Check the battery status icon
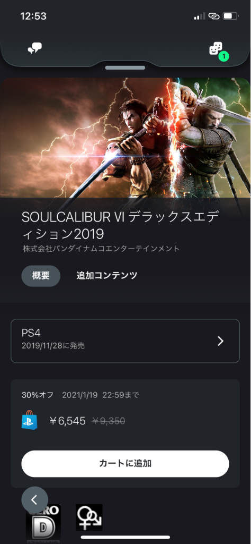The image size is (251, 544). coord(230,16)
